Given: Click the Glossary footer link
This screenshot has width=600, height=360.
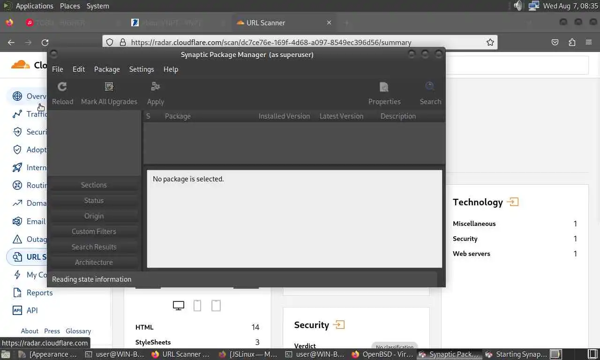Looking at the screenshot, I should [78, 331].
